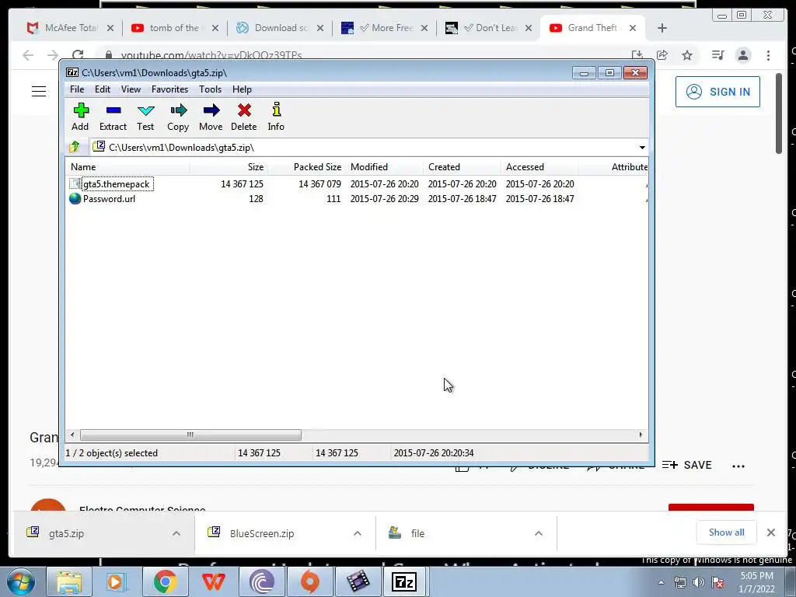Click share page icon in Chrome address bar
The height and width of the screenshot is (597, 796).
click(662, 55)
